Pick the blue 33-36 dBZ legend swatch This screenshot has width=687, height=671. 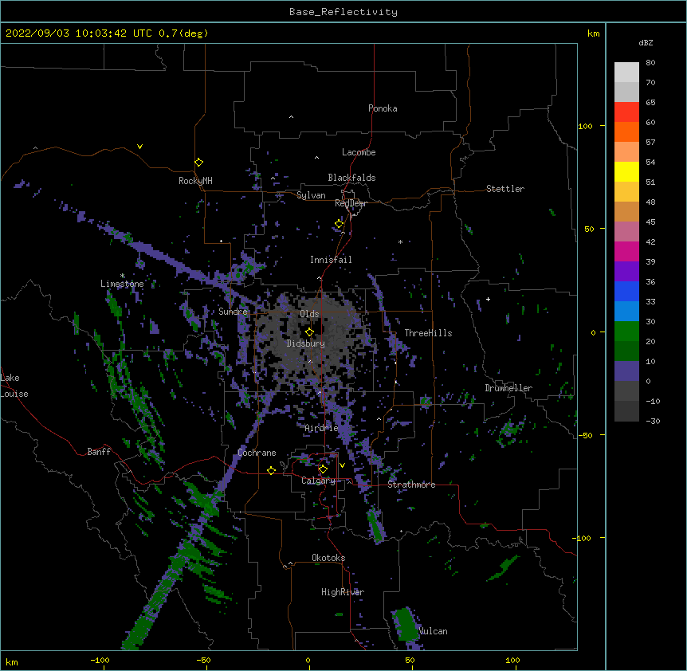point(626,291)
